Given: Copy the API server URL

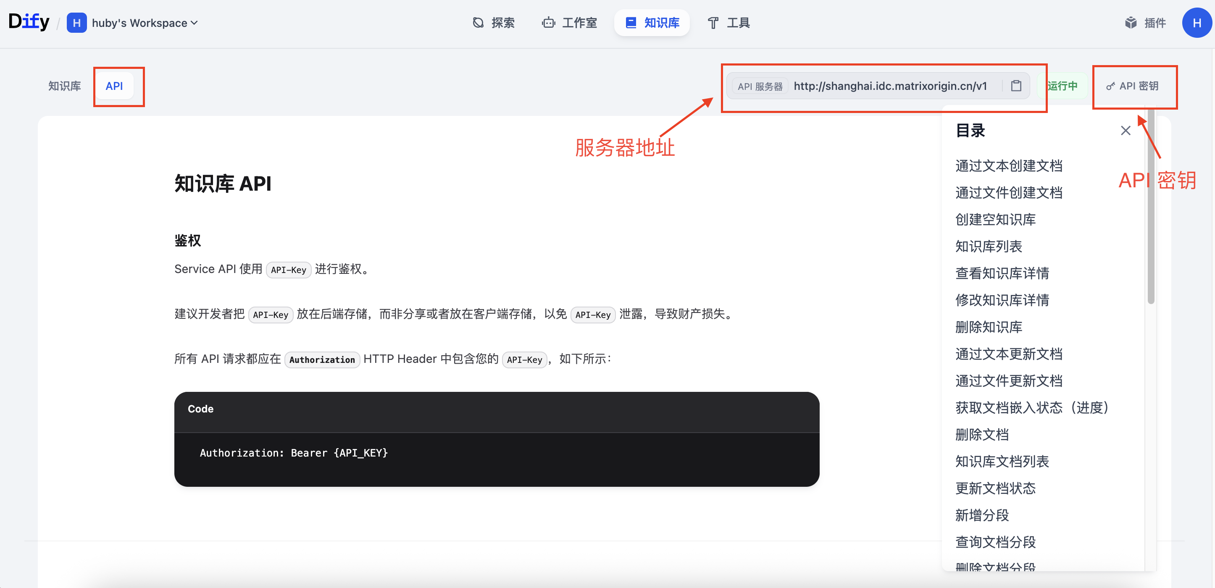Looking at the screenshot, I should click(x=1016, y=86).
